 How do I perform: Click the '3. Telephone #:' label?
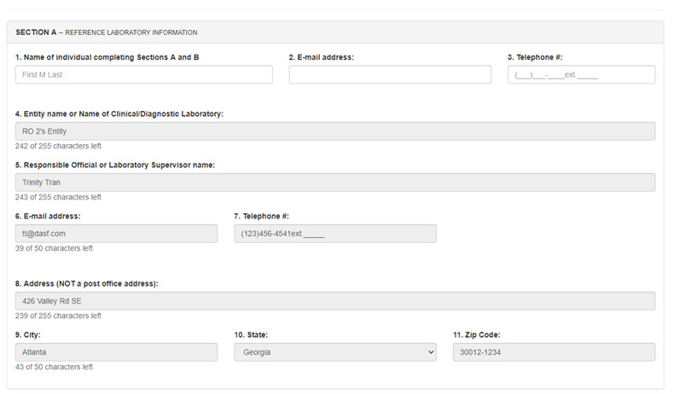(x=535, y=57)
